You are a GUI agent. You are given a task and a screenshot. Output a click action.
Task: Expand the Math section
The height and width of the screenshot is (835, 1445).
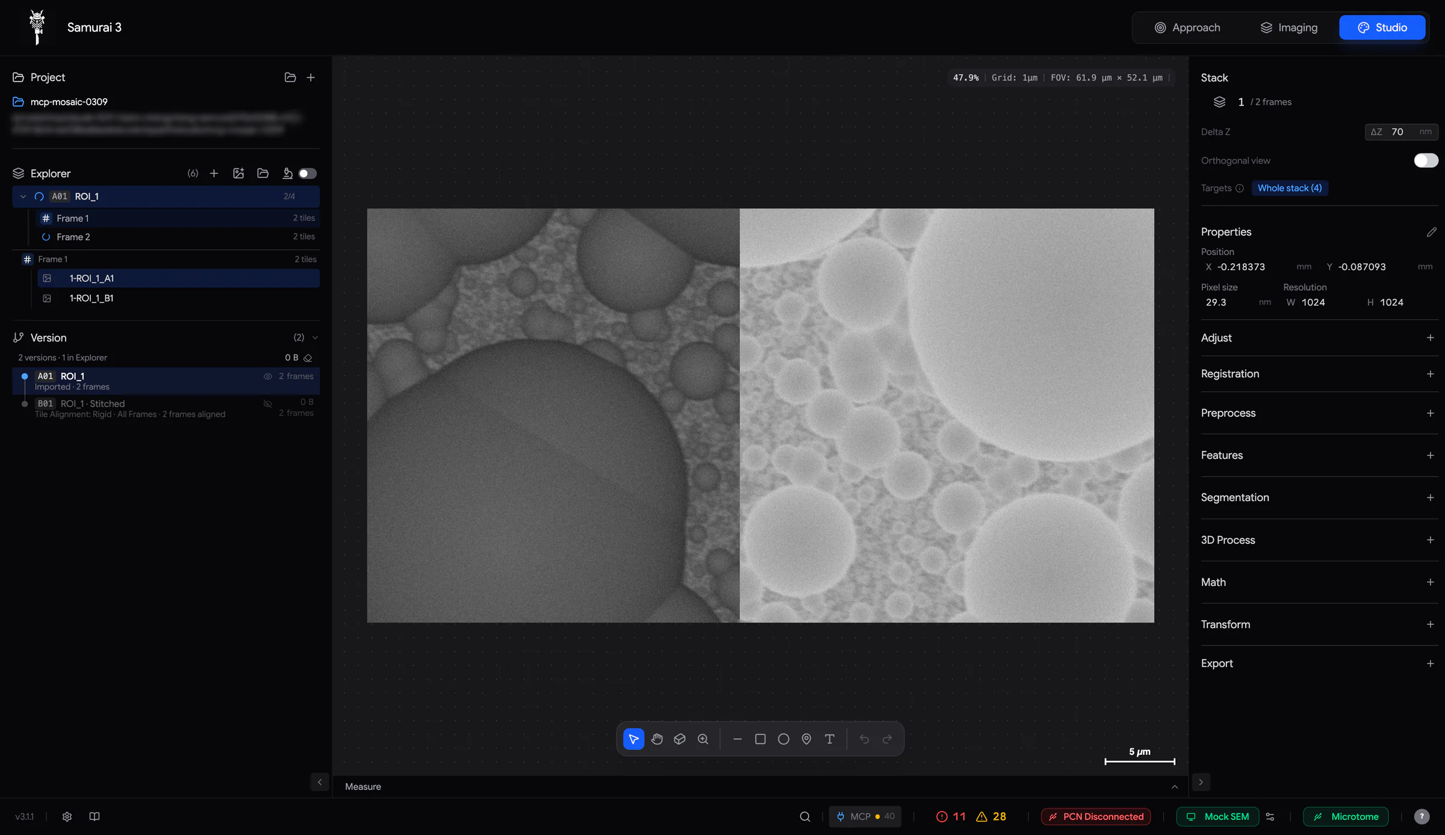coord(1430,582)
